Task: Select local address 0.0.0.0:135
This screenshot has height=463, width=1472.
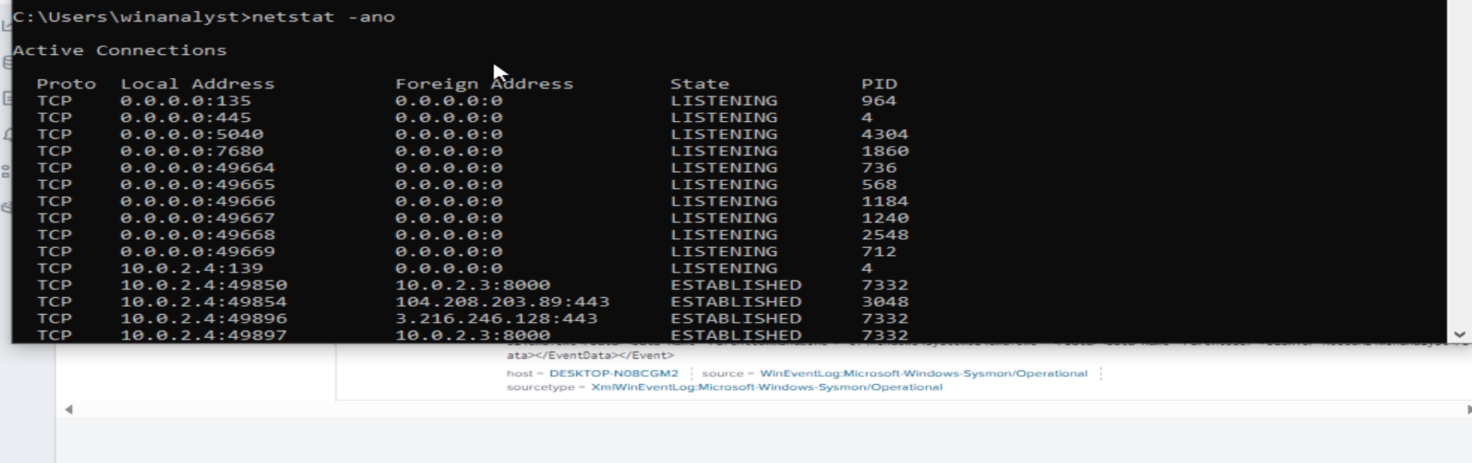Action: [x=186, y=100]
